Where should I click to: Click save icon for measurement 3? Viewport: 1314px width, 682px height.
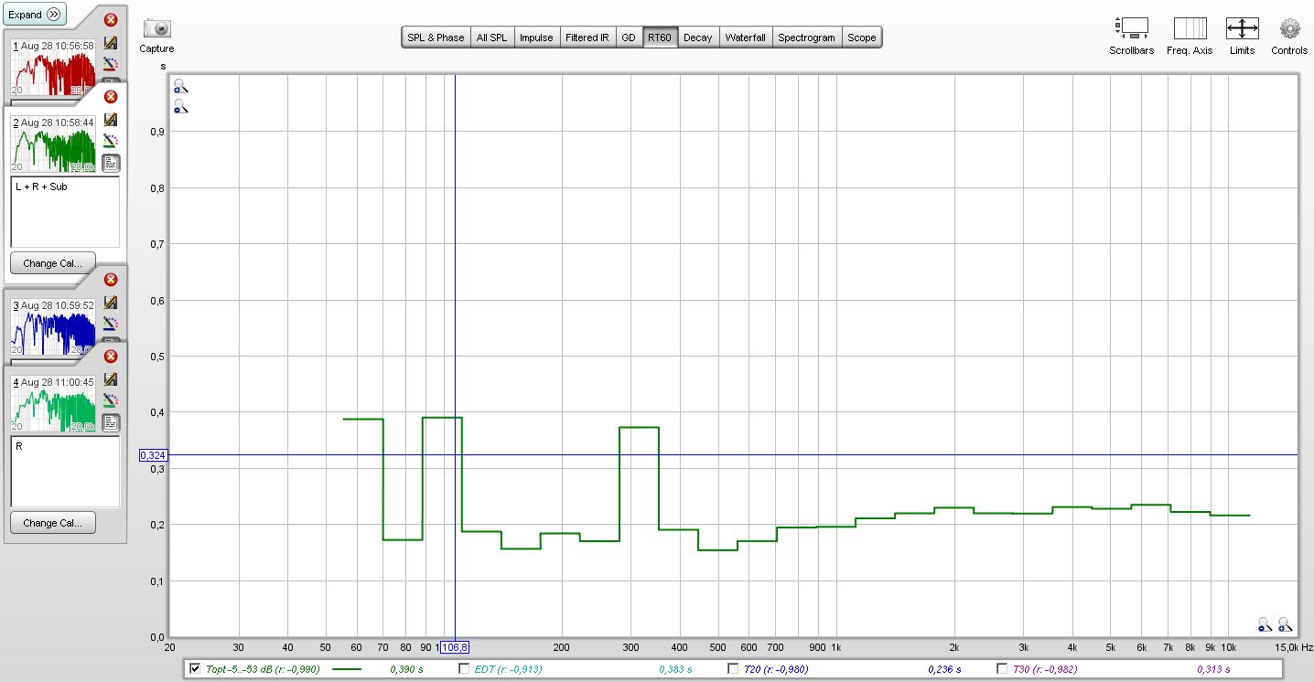111,303
